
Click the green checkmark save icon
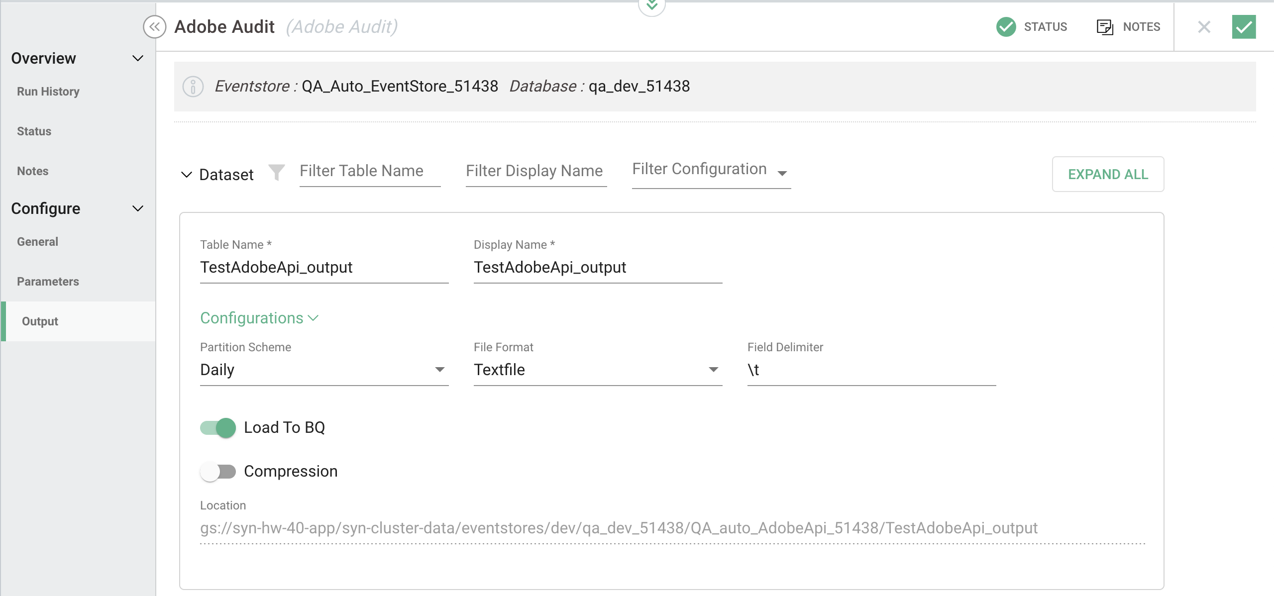click(x=1244, y=27)
